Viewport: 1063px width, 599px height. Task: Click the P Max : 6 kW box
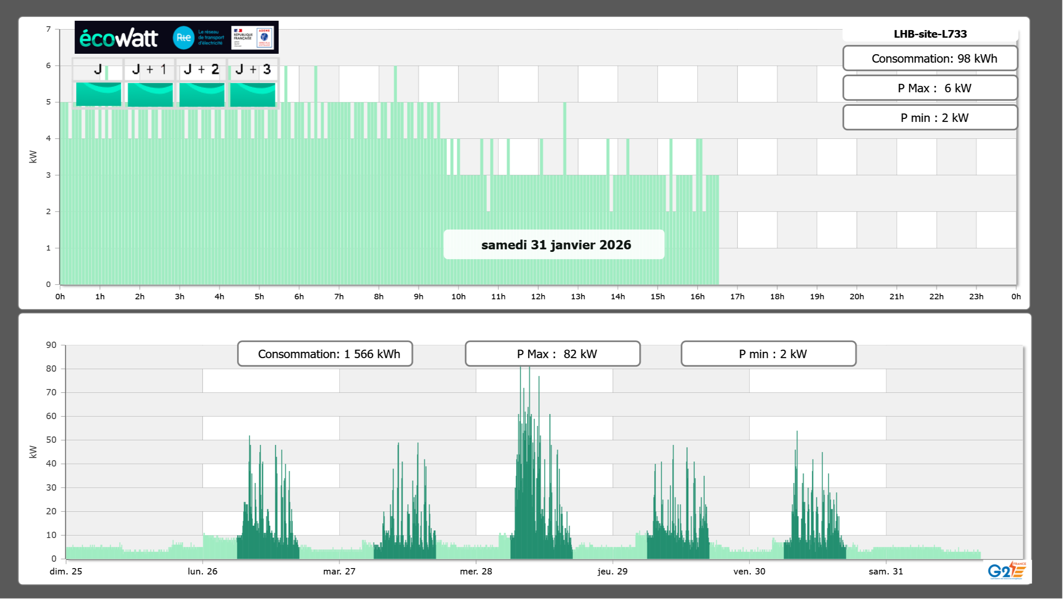coord(930,88)
